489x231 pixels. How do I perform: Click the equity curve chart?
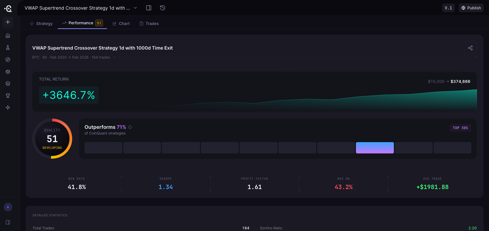316,100
